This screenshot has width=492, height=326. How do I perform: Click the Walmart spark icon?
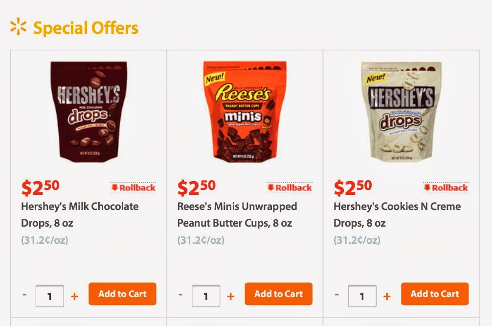[18, 27]
